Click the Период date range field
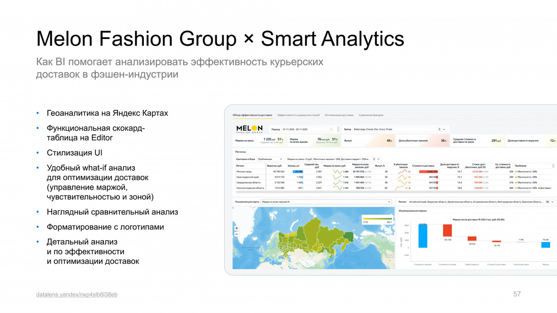 [x=307, y=129]
